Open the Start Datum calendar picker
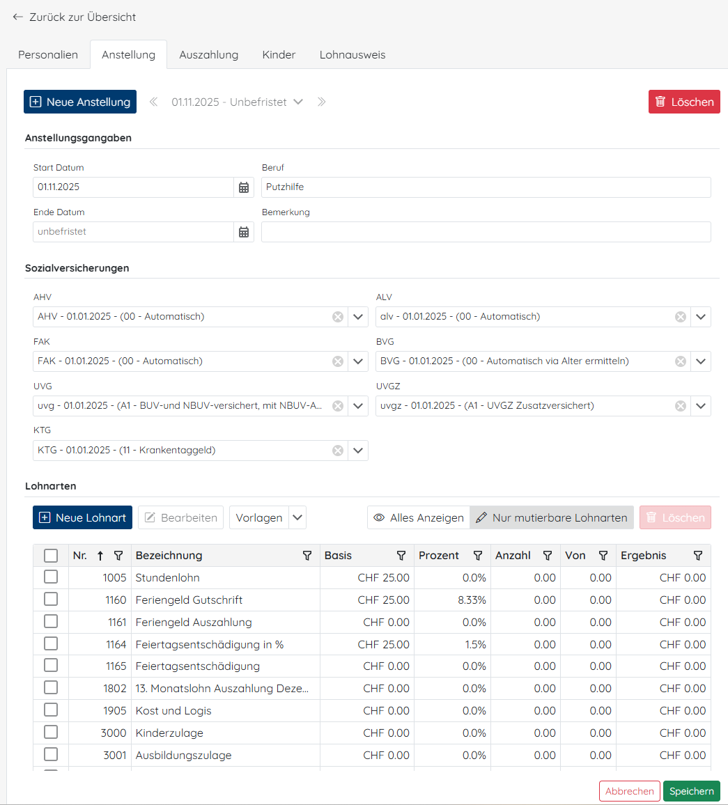Image resolution: width=728 pixels, height=805 pixels. pyautogui.click(x=244, y=187)
